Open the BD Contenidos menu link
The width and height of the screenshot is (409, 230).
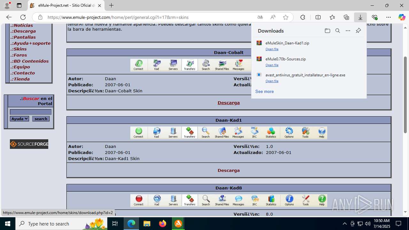(x=30, y=61)
